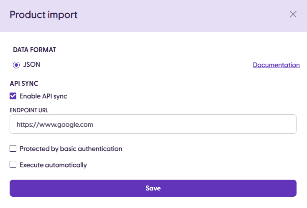Viewport: 307px width, 208px height.
Task: Click the "Execute automatically" label text
Action: (x=53, y=165)
